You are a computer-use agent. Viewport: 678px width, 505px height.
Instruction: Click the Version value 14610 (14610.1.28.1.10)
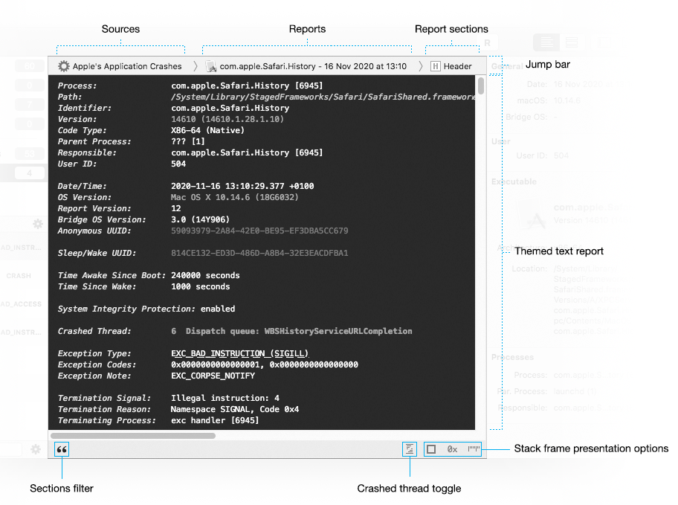point(227,119)
